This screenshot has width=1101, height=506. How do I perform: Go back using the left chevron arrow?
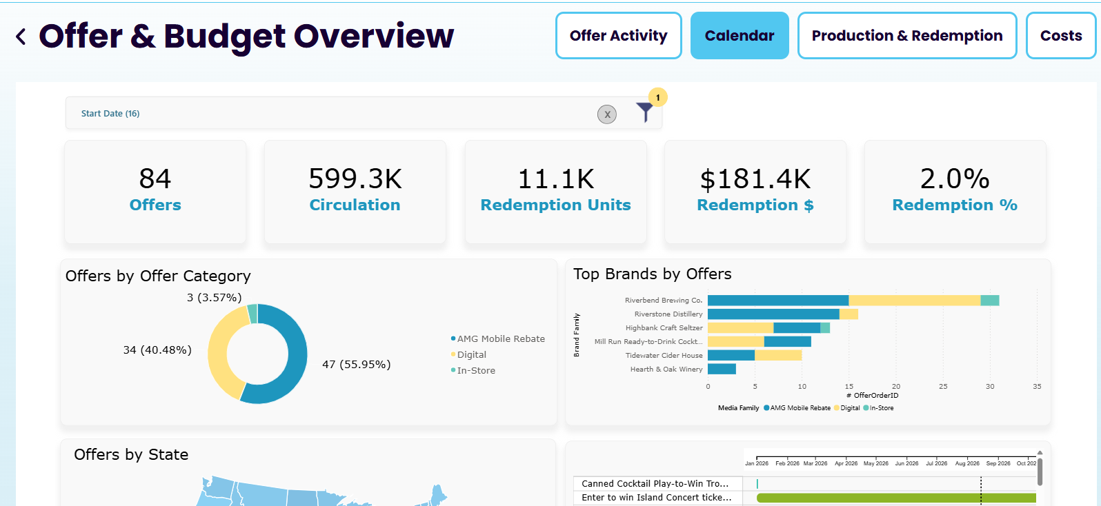click(x=21, y=37)
